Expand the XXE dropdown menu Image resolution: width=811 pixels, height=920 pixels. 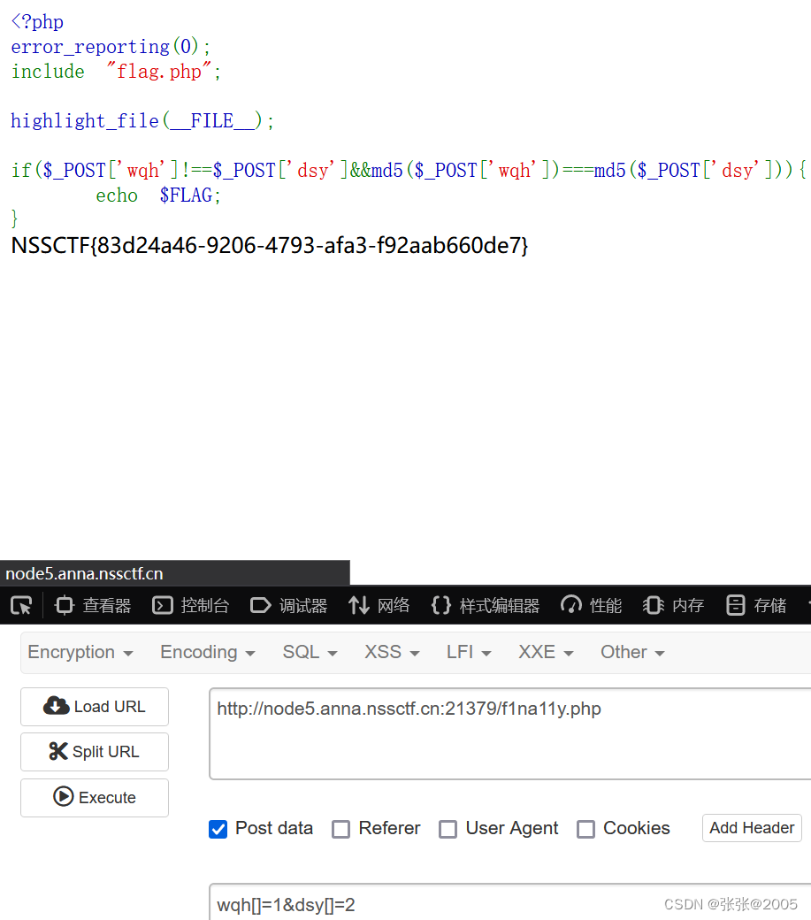tap(546, 652)
